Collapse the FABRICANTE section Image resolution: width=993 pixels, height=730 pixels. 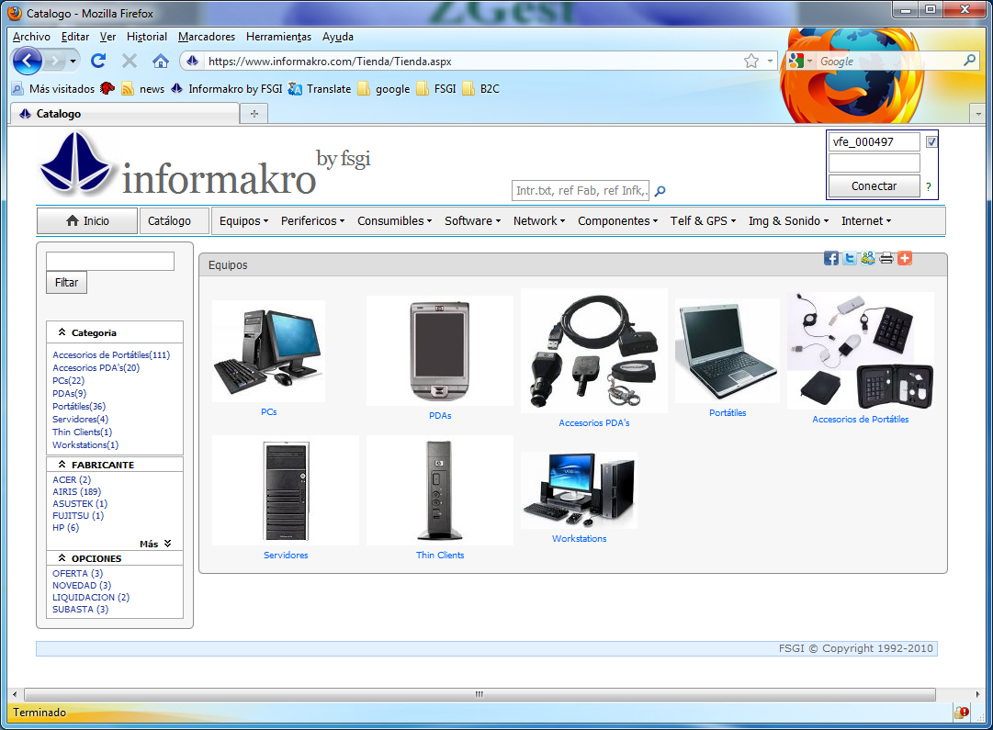point(62,464)
